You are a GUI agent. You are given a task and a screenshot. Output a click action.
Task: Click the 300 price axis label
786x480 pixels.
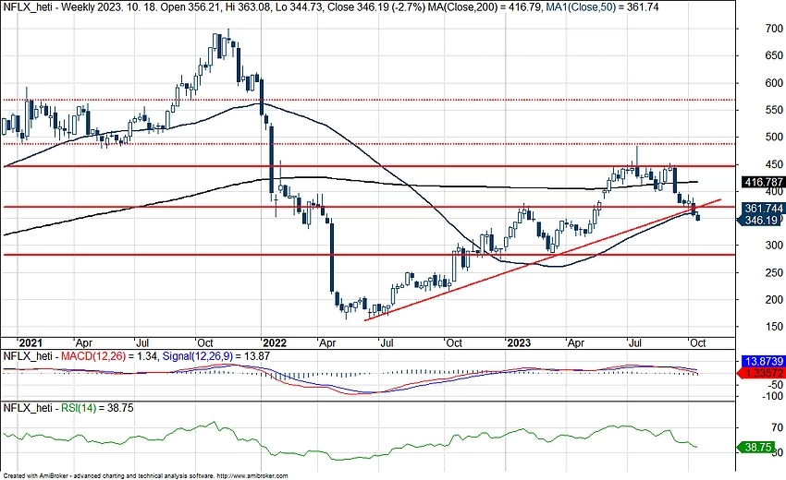click(774, 246)
